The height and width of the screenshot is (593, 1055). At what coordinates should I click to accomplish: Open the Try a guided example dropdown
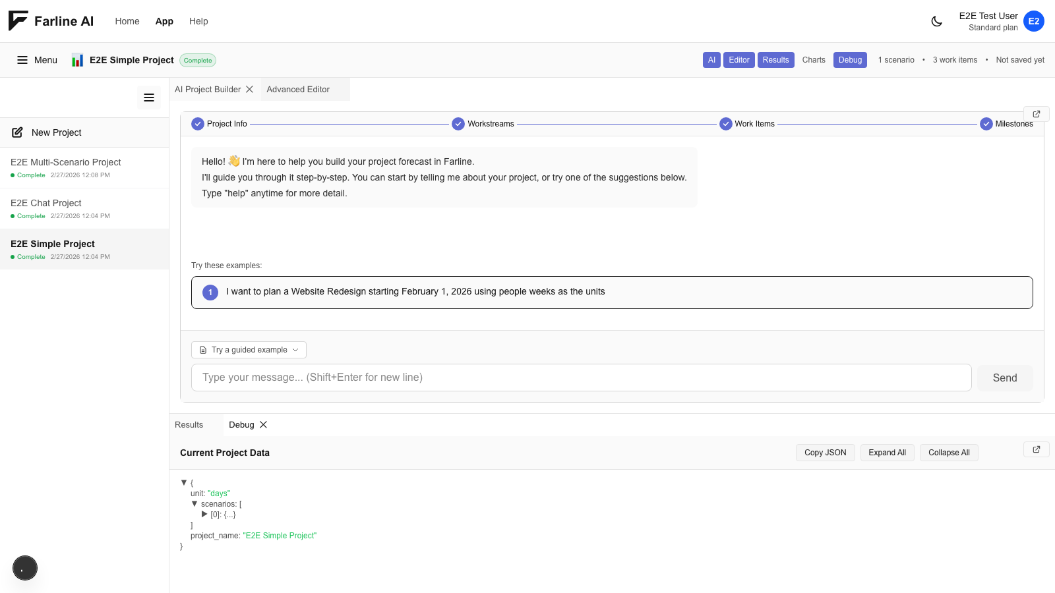click(249, 350)
